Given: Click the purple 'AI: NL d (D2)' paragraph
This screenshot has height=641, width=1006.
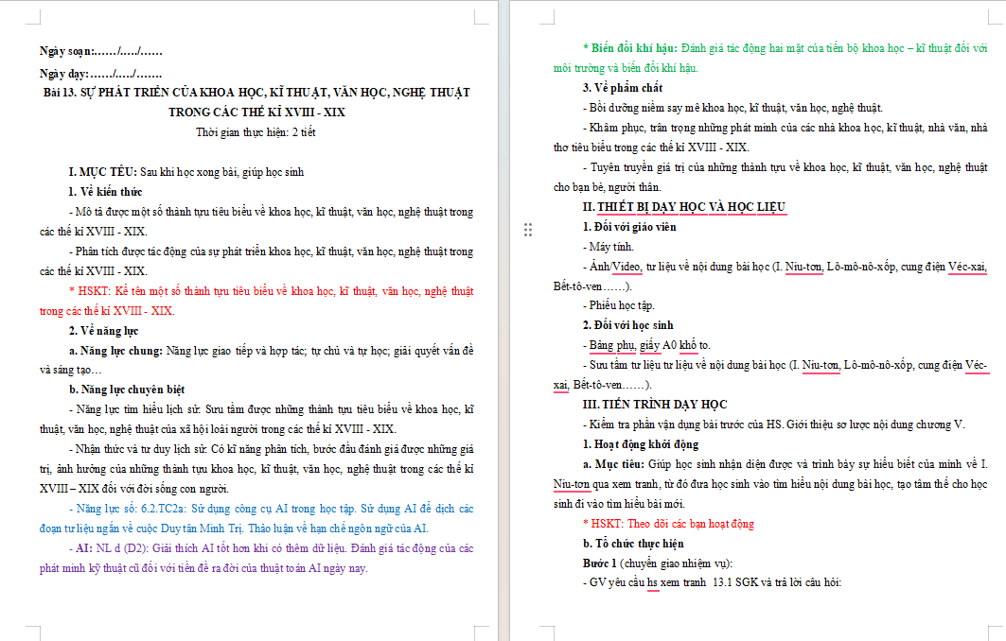Looking at the screenshot, I should [256, 558].
